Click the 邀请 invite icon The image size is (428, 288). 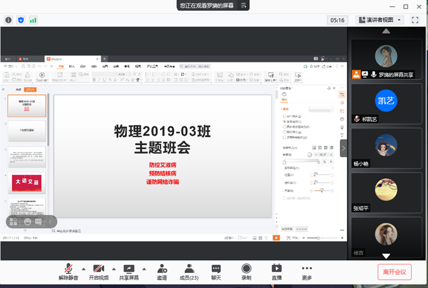[162, 272]
